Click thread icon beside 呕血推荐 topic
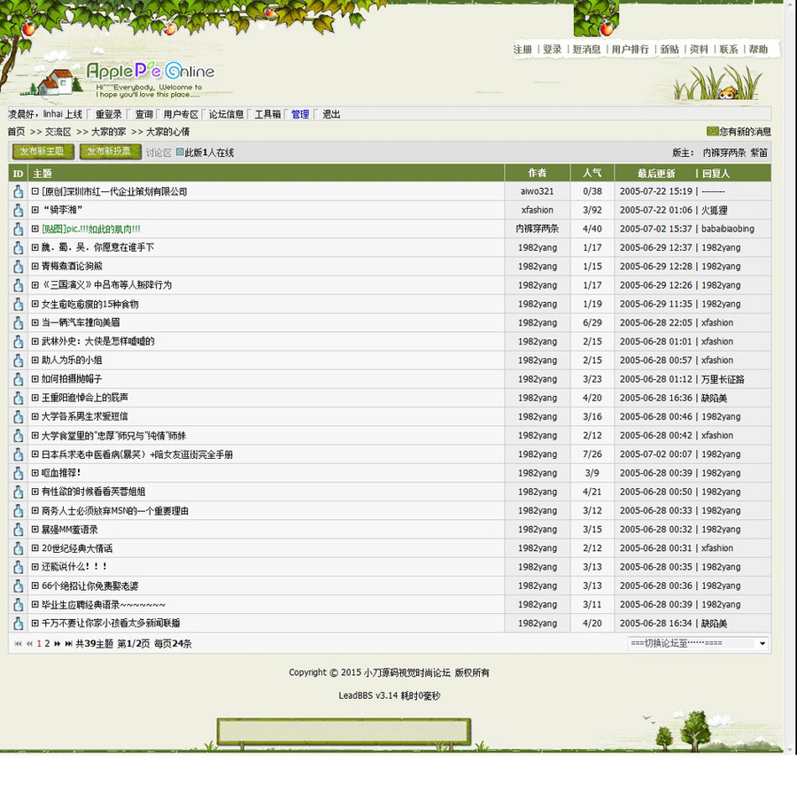 tap(18, 473)
